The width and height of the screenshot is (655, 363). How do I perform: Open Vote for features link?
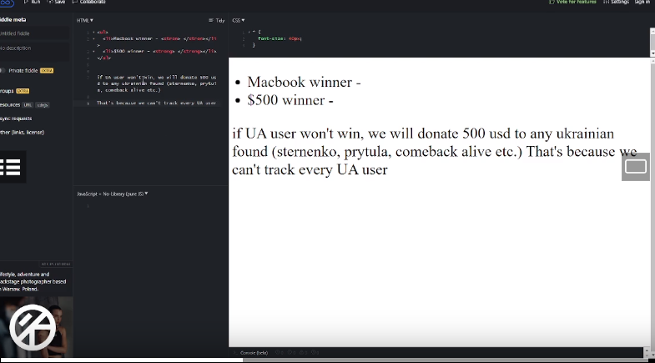[x=572, y=3]
